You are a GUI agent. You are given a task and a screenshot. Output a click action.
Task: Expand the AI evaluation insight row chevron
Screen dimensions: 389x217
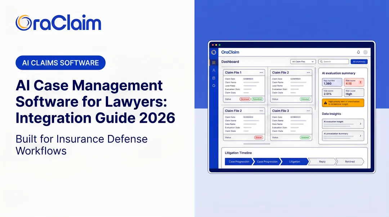click(x=361, y=124)
